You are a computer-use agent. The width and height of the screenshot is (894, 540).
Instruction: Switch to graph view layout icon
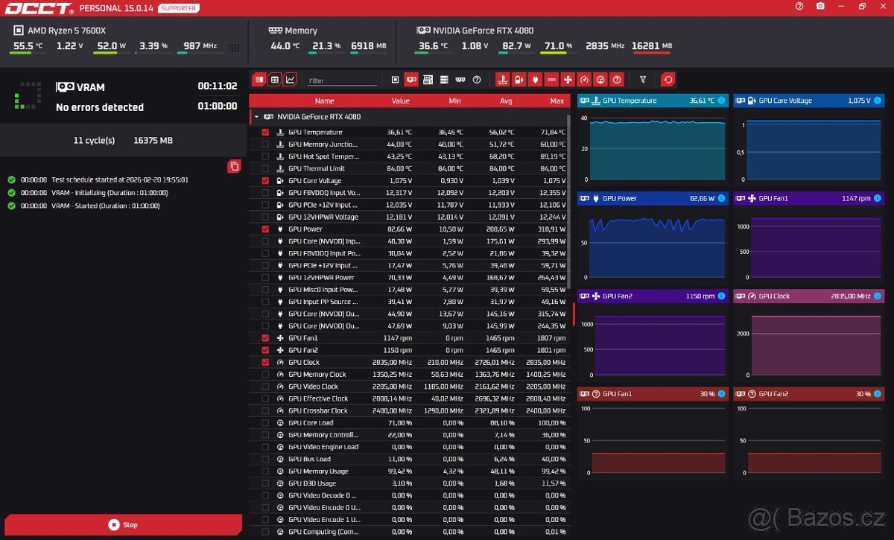290,80
